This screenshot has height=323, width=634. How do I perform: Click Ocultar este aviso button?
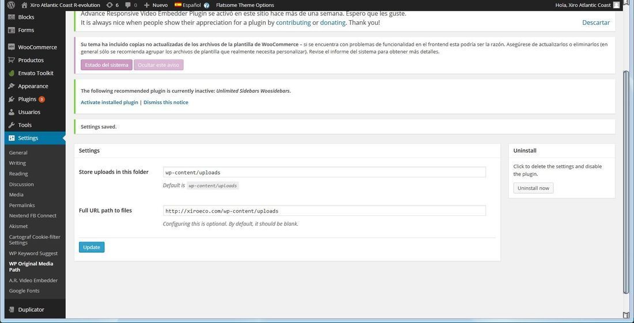point(158,65)
